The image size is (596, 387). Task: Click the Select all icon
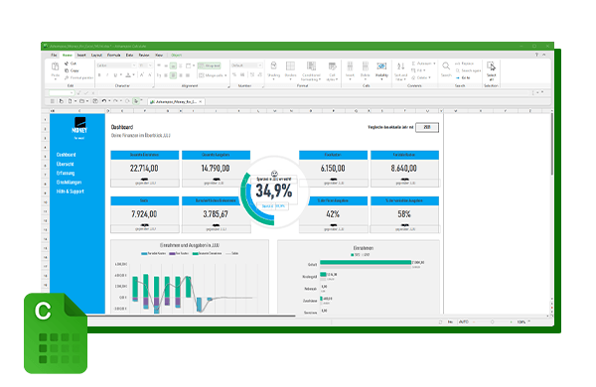pyautogui.click(x=491, y=66)
